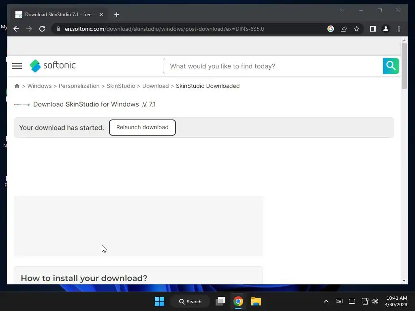
Task: Click 'SkinStudio Downloaded' breadcrumb text
Action: [208, 86]
